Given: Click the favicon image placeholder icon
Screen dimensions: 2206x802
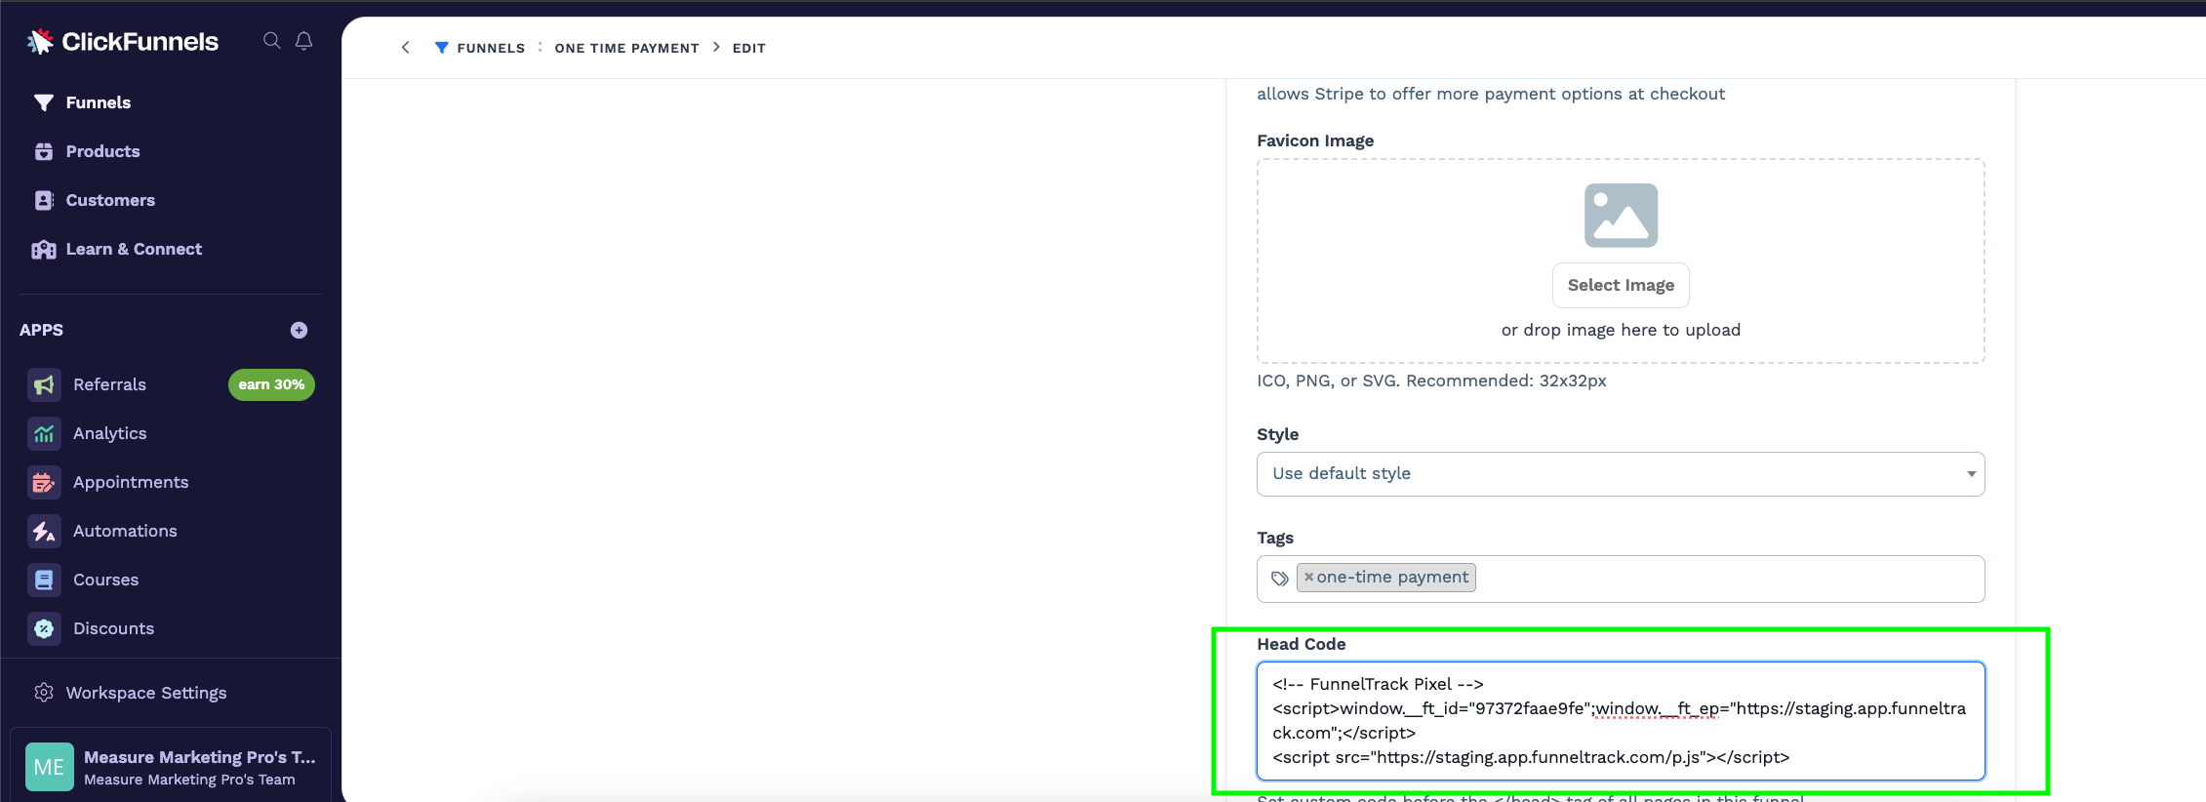Looking at the screenshot, I should [1621, 216].
